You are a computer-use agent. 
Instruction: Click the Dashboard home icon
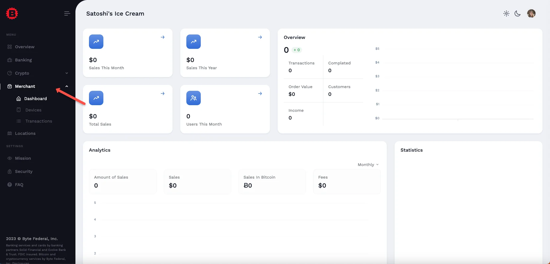[19, 99]
